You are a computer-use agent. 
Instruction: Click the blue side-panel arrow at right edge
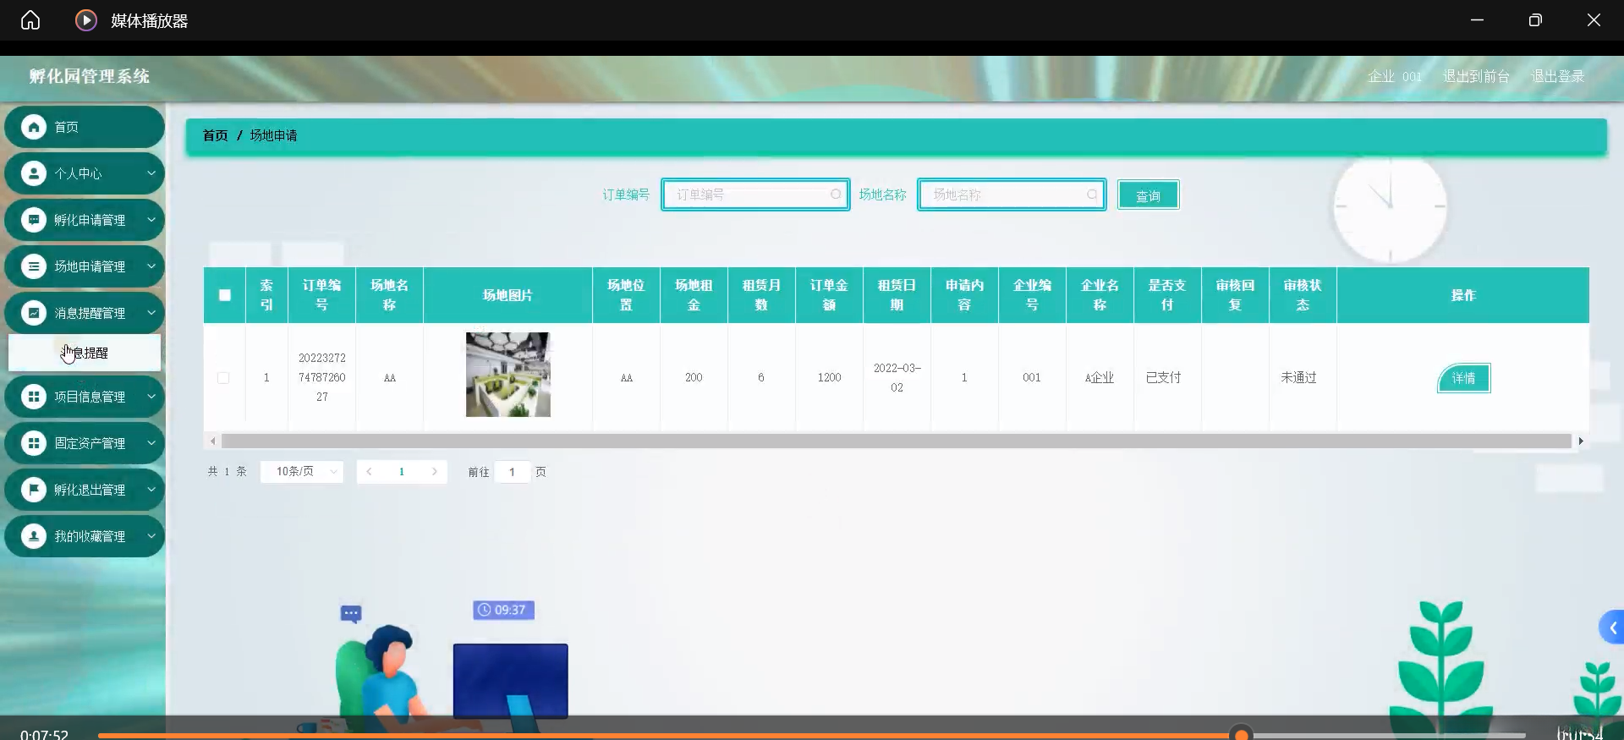click(1612, 628)
